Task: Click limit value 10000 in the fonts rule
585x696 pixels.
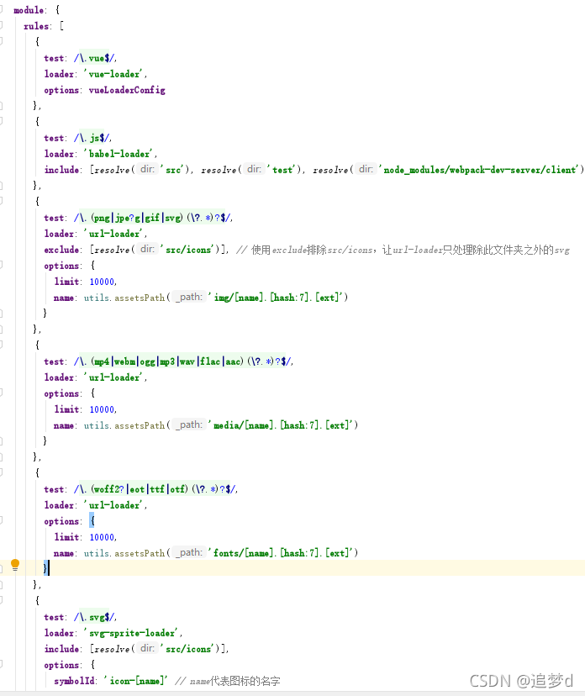Action: (x=102, y=537)
